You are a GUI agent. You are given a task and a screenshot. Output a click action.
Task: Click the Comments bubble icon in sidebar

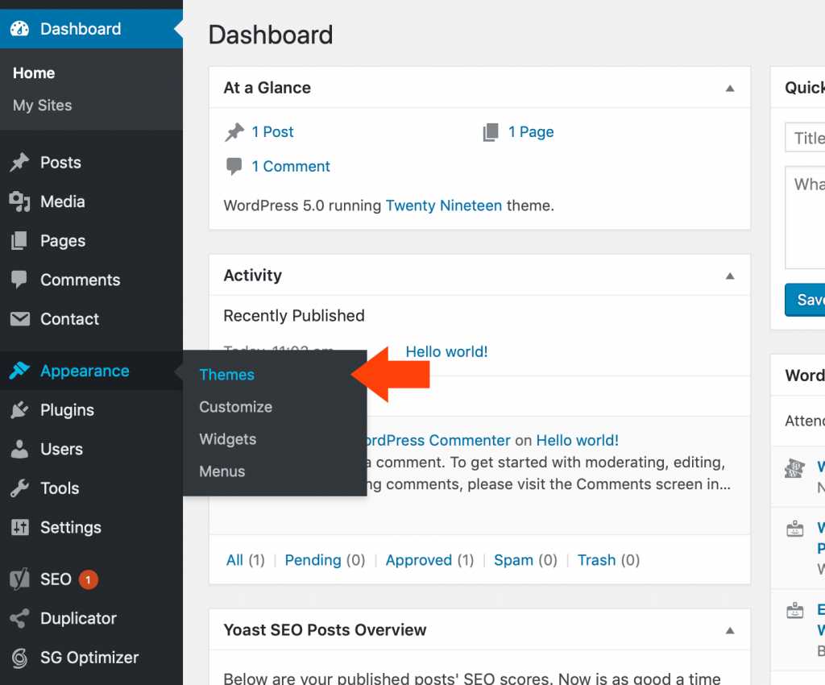(19, 280)
